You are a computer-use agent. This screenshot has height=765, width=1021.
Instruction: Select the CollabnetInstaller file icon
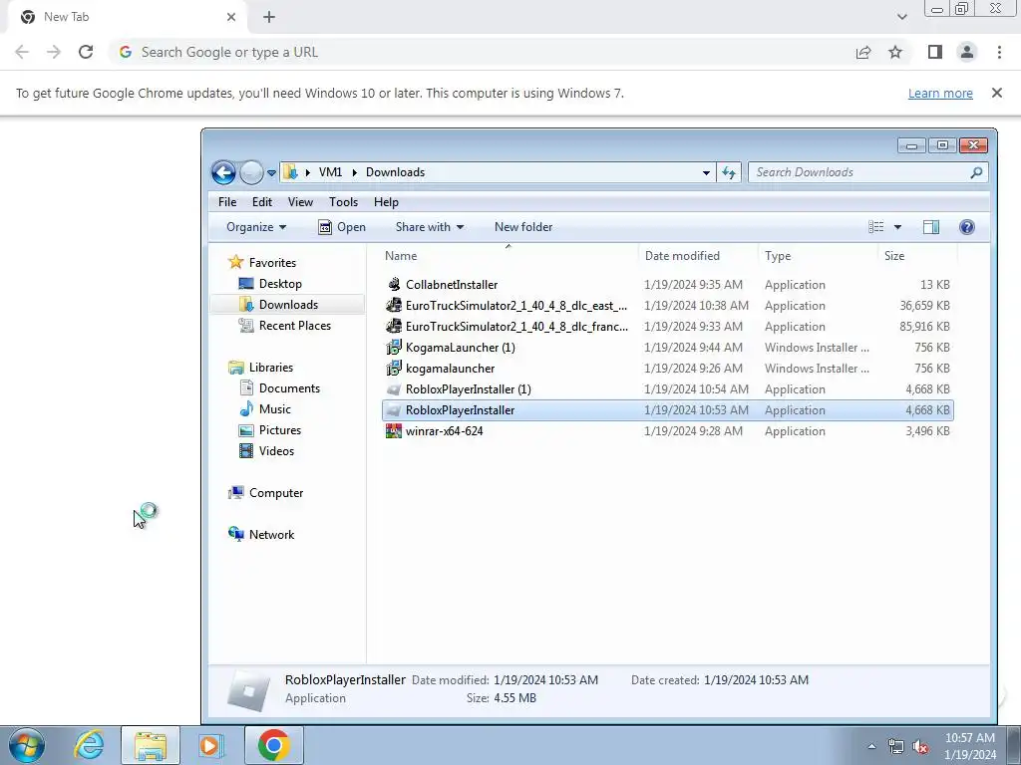393,284
